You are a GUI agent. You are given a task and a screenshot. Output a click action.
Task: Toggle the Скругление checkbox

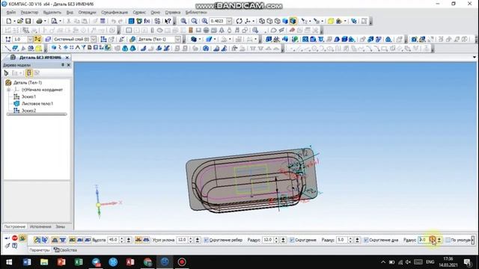(x=292, y=240)
